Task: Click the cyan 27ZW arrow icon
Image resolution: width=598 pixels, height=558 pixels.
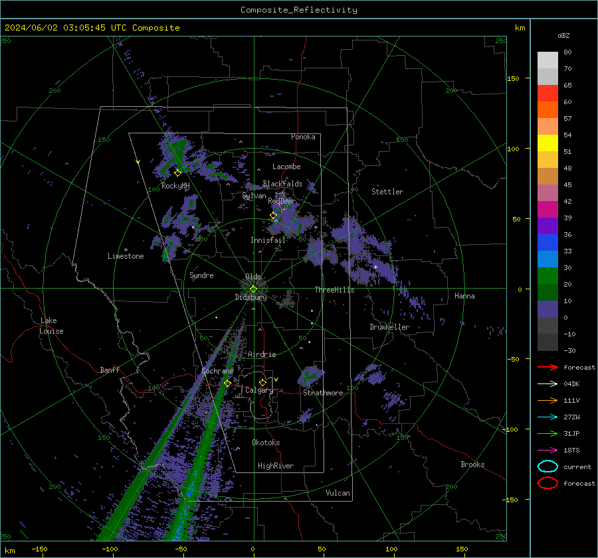Action: click(x=548, y=417)
